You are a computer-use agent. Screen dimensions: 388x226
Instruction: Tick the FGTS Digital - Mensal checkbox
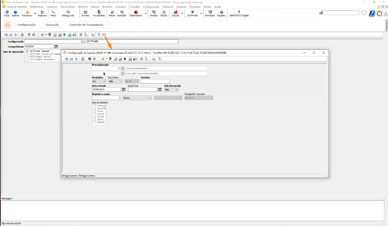27,57
